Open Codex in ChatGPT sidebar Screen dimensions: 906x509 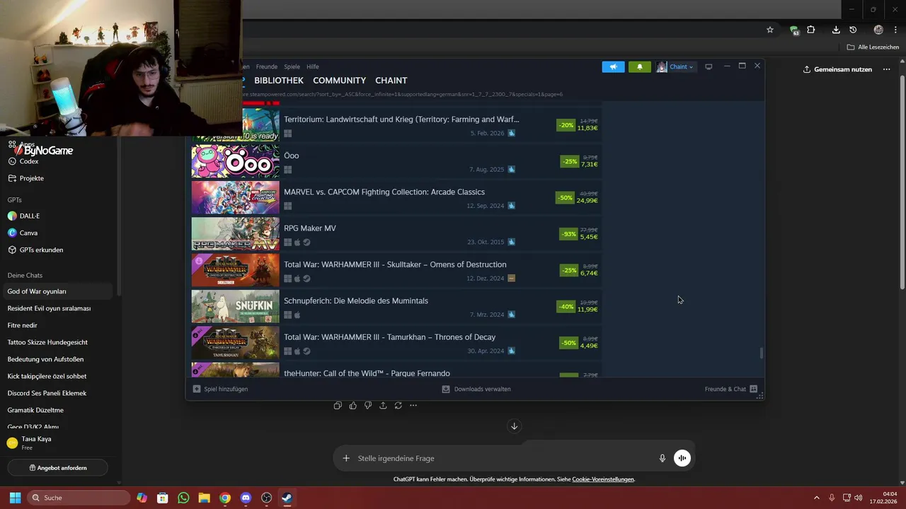click(29, 161)
